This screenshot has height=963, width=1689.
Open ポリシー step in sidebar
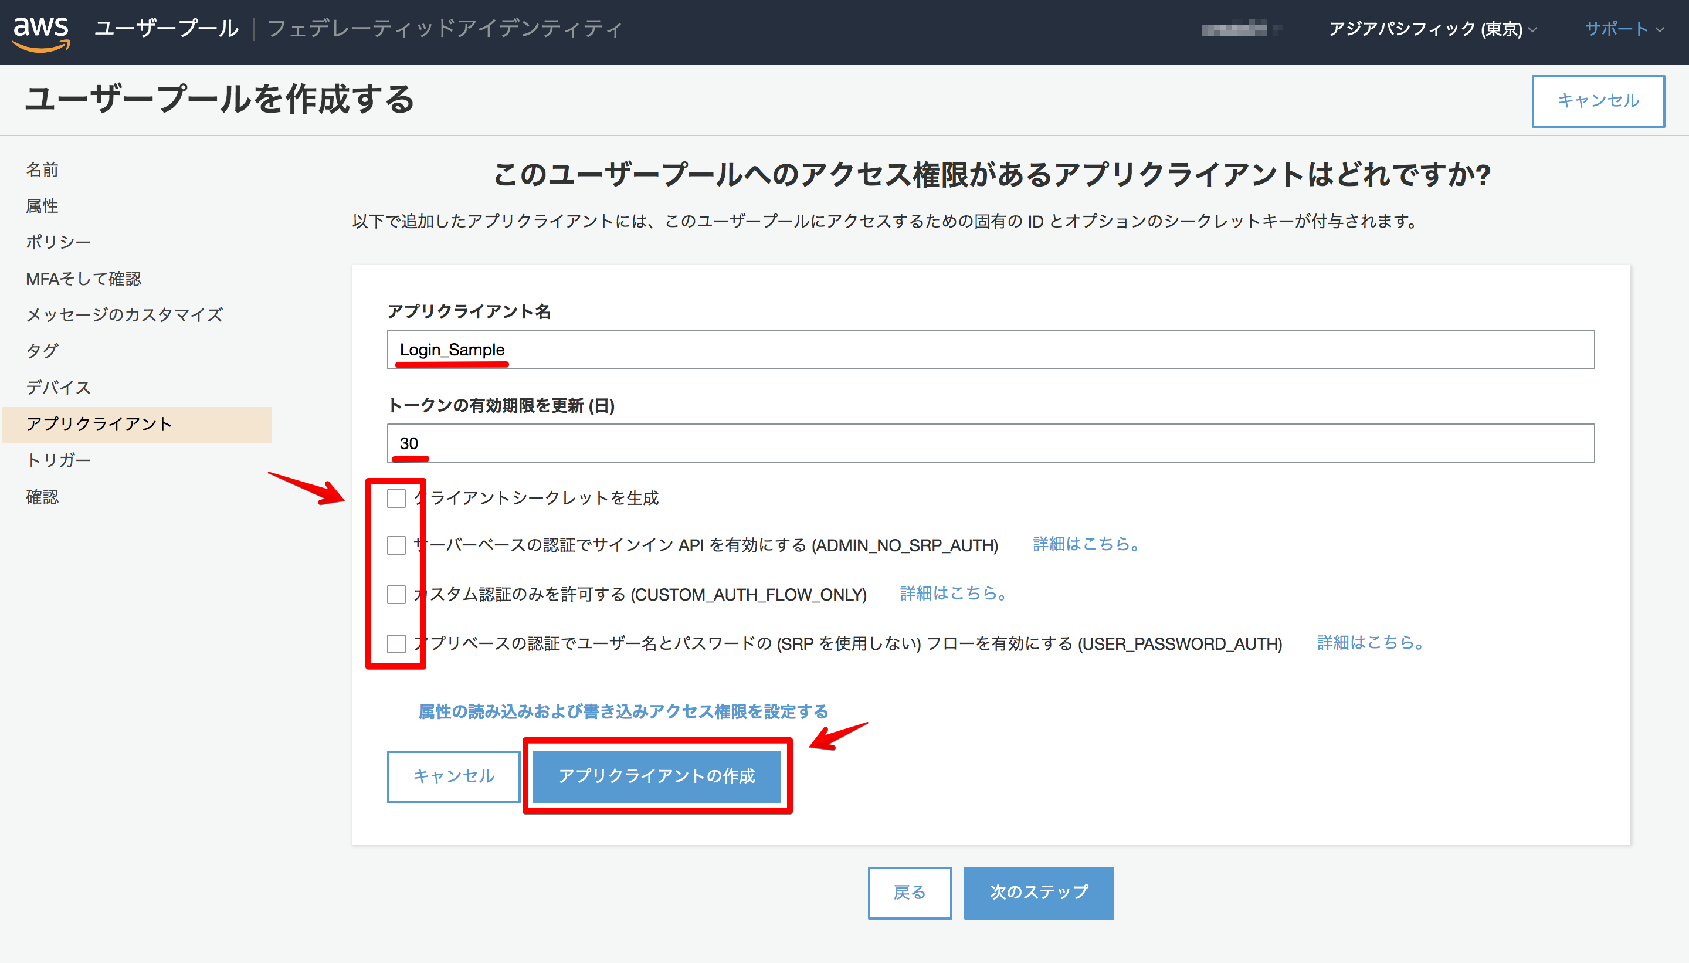[x=58, y=242]
